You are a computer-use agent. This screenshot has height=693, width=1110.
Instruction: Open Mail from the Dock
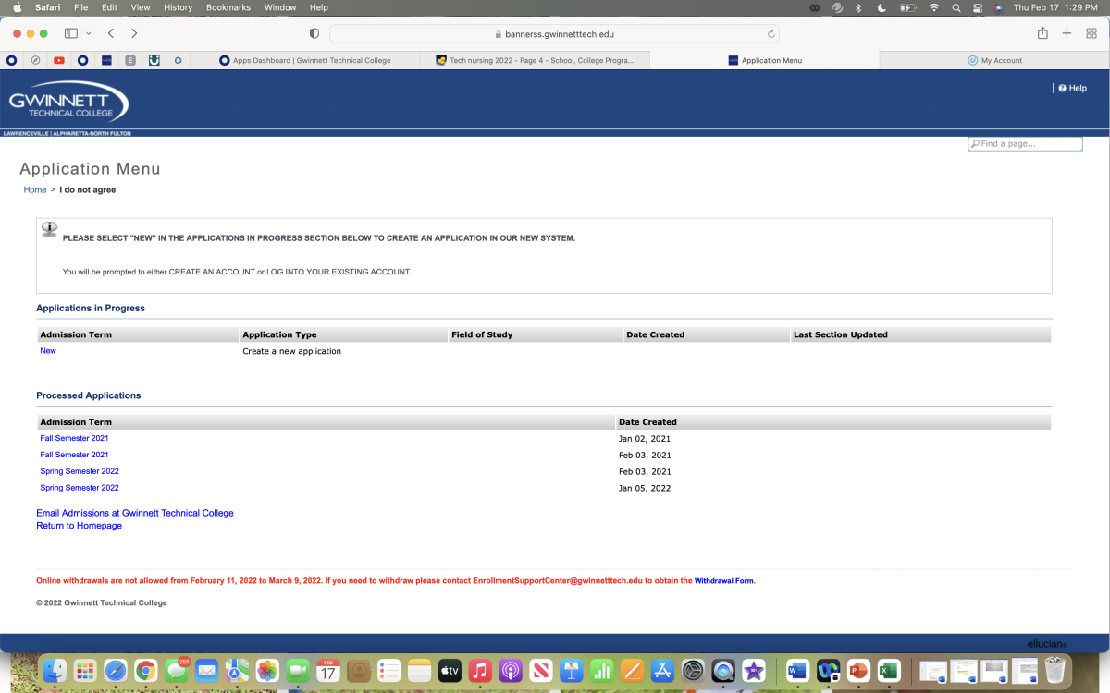[x=206, y=670]
